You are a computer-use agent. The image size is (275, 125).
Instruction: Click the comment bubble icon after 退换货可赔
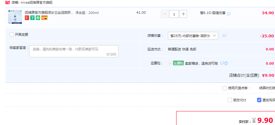[222, 63]
